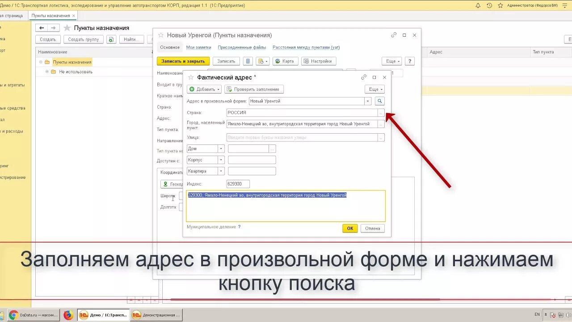Click the free-form address input field

307,101
